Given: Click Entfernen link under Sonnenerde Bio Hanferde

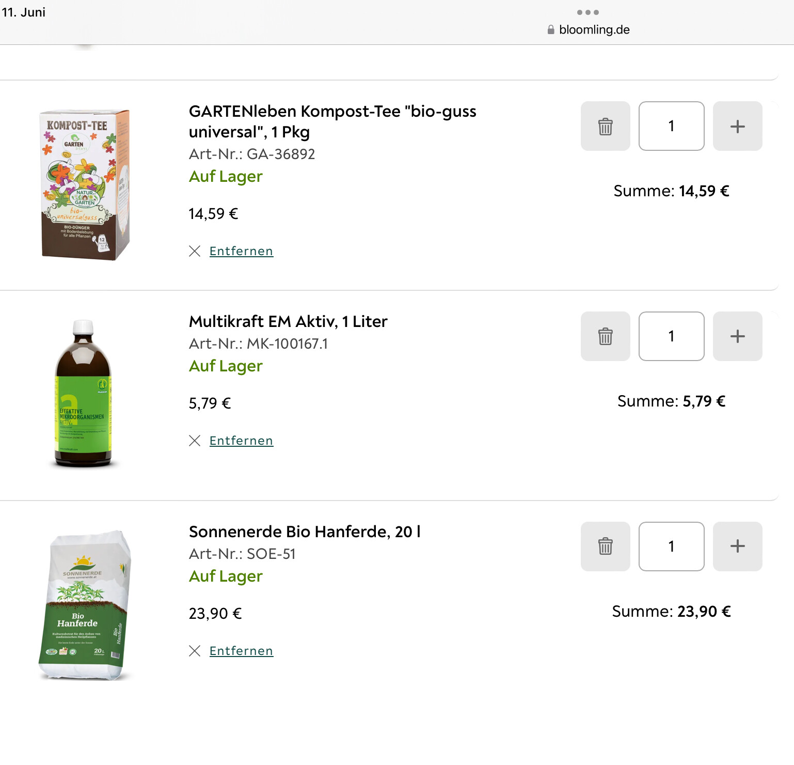Looking at the screenshot, I should click(x=241, y=651).
